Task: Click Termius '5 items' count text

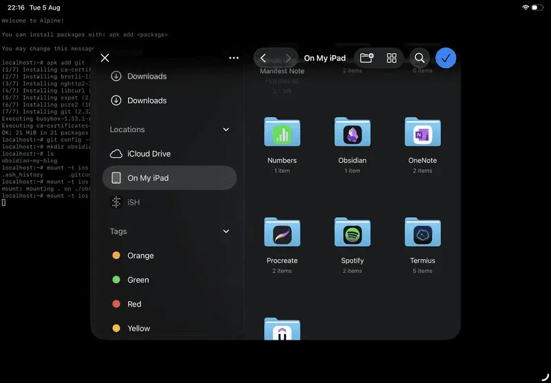Action: 423,271
